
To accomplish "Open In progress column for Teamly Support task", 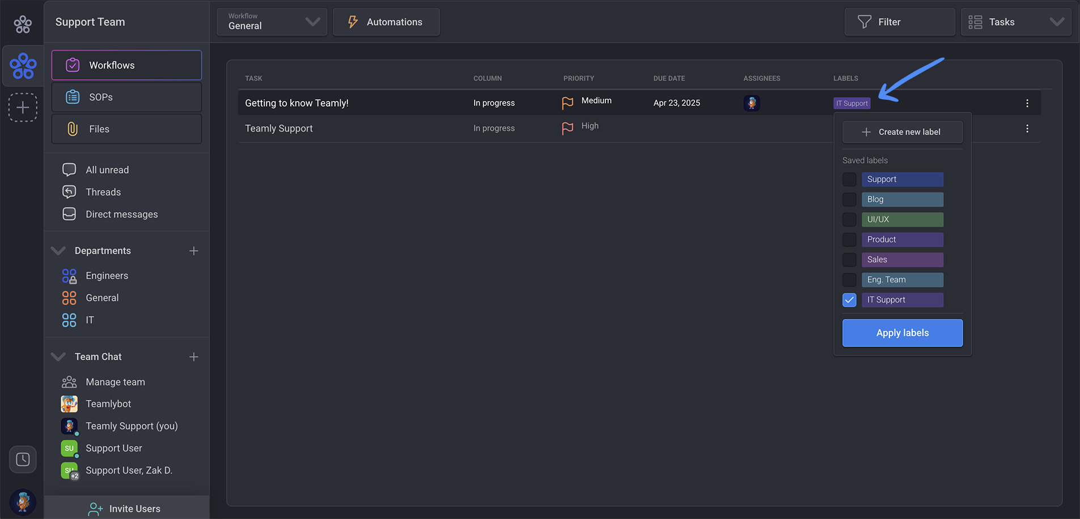I will pos(494,128).
